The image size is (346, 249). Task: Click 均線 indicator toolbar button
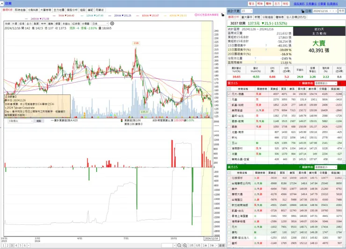7,24
